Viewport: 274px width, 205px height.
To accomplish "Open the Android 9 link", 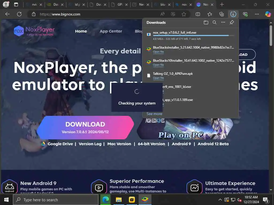I will (x=181, y=144).
